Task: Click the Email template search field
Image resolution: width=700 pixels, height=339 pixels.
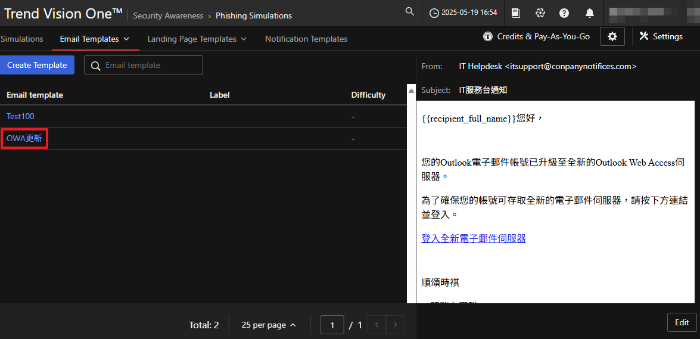Action: coord(151,65)
